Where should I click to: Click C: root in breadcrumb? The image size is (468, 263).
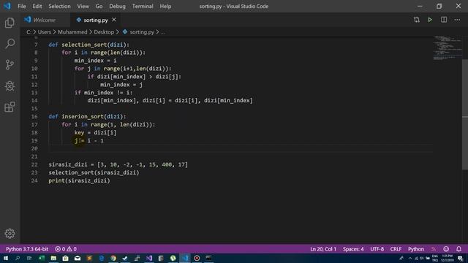click(x=29, y=32)
